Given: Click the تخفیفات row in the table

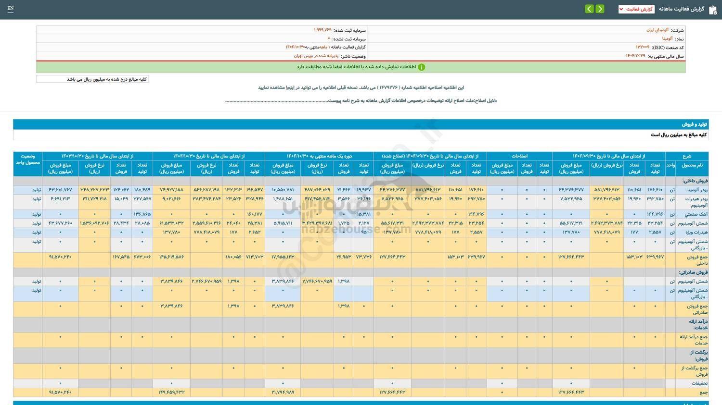Looking at the screenshot, I should (692, 383).
